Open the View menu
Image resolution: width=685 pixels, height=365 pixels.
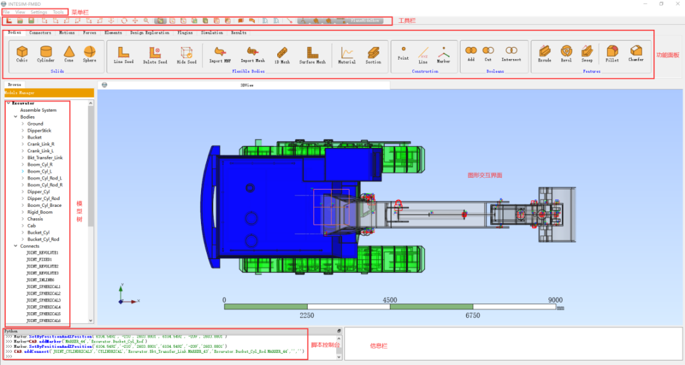coord(20,12)
